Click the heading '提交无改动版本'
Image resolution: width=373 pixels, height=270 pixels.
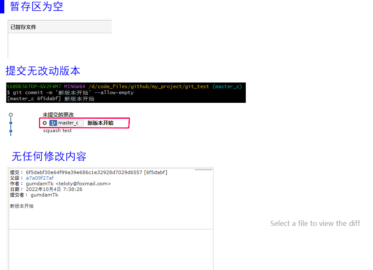[43, 71]
